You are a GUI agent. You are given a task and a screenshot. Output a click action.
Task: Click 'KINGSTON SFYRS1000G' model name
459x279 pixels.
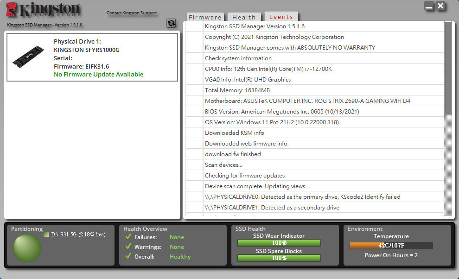tap(87, 50)
